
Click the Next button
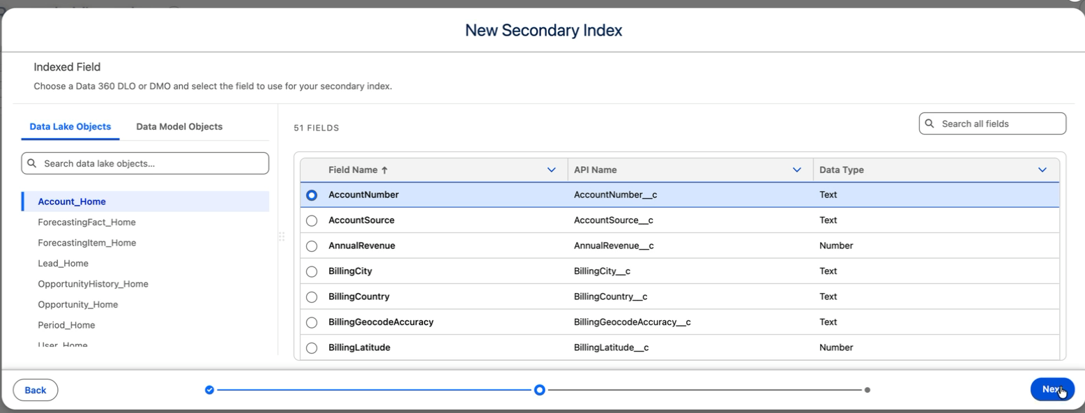(1052, 389)
